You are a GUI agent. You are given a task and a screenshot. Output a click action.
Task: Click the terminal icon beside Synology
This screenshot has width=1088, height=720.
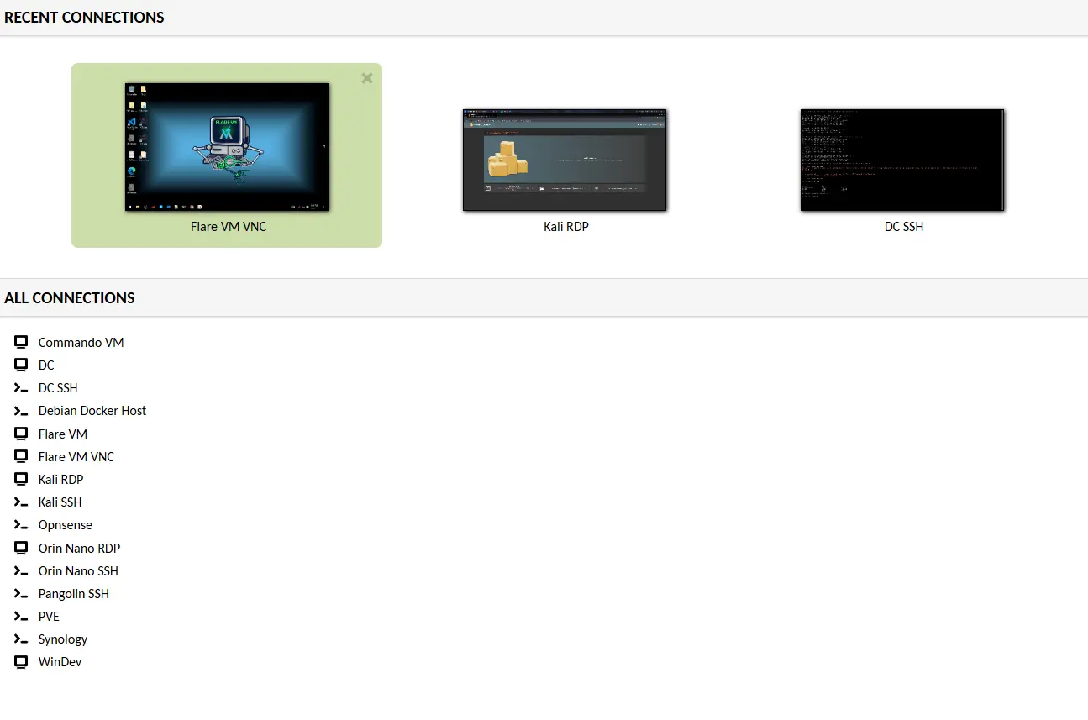(x=21, y=639)
